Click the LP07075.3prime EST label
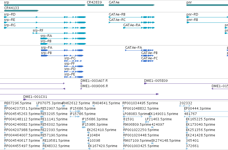Screen dimensions: 228x150 point(50,103)
